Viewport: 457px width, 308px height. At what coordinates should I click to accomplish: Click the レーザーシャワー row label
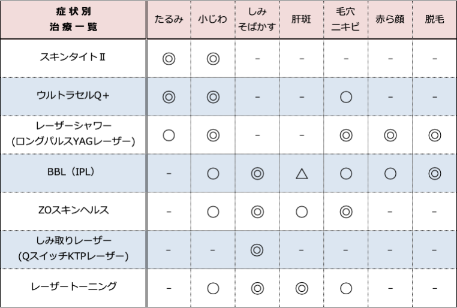73,135
